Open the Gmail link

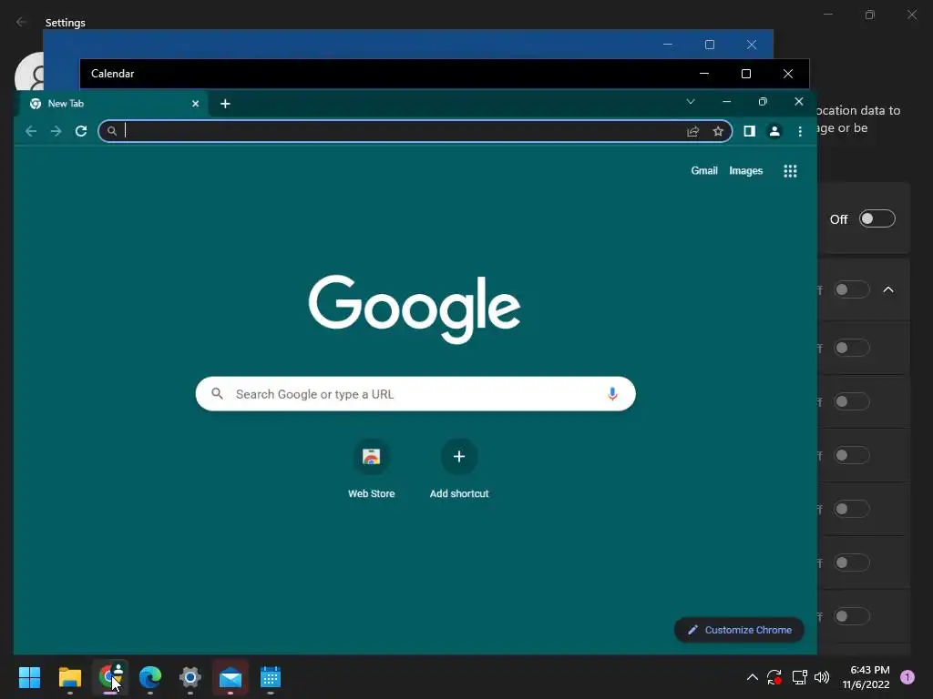[704, 170]
